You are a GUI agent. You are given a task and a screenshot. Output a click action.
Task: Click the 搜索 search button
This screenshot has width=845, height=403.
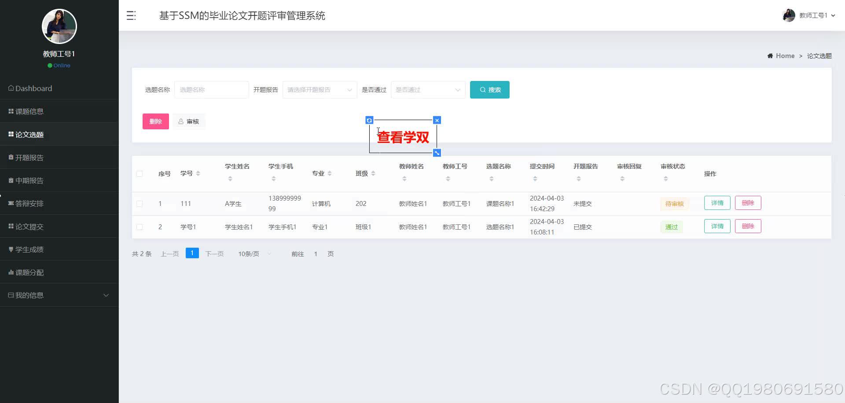pyautogui.click(x=489, y=89)
